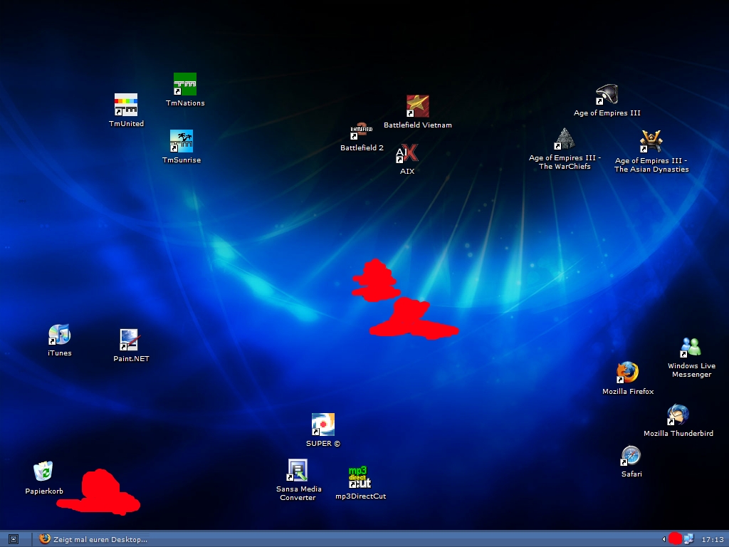
Task: Open the AIX shortcut icon
Action: pyautogui.click(x=407, y=154)
